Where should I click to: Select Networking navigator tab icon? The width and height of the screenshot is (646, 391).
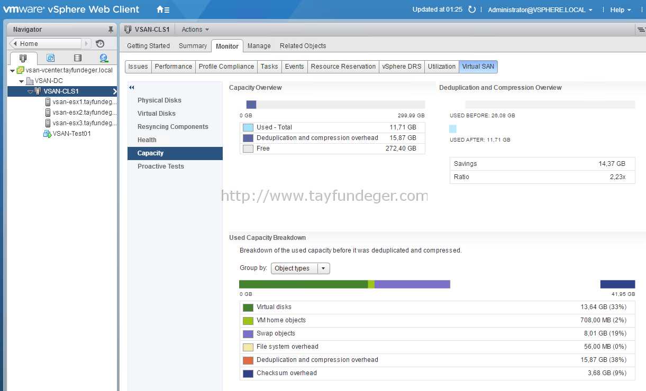[x=104, y=58]
